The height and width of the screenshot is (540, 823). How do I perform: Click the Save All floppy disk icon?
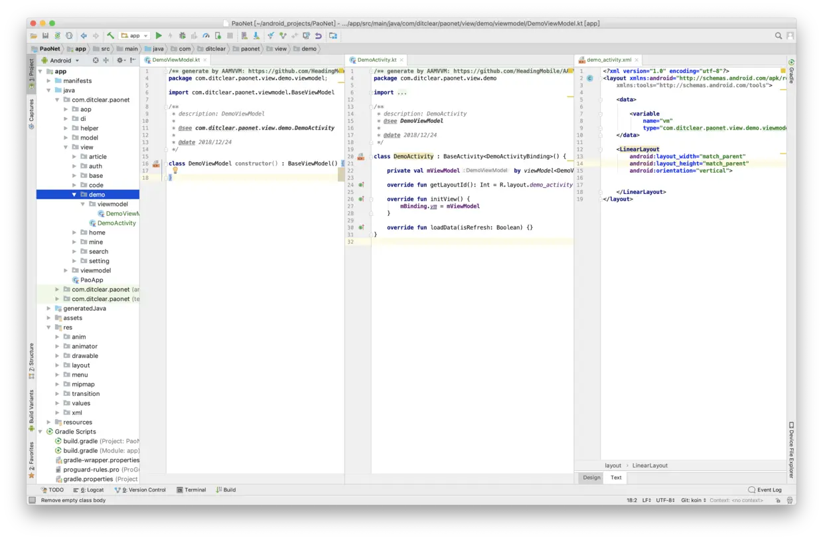(x=45, y=36)
